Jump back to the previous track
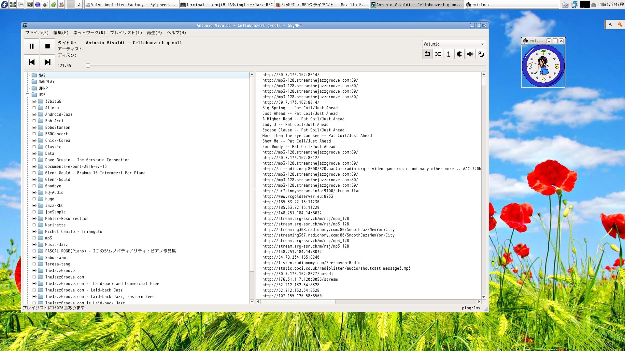The image size is (625, 351). point(31,62)
